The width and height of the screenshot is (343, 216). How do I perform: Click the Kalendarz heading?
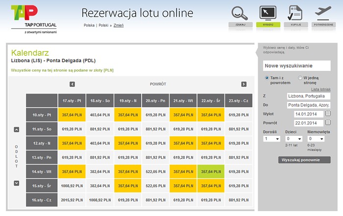coord(30,53)
